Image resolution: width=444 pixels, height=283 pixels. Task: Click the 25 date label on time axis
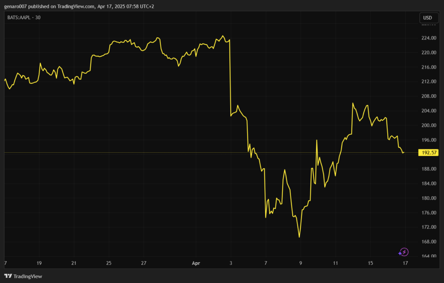coord(109,263)
